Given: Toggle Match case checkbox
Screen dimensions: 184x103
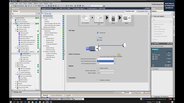Looking at the screenshot, I should click(153, 27).
